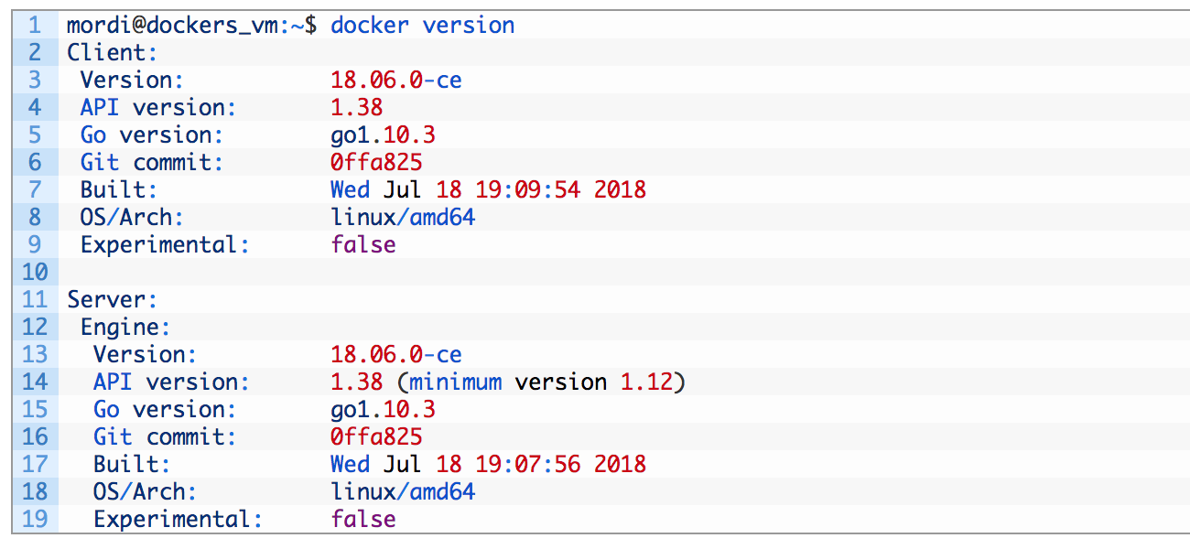Click the word "minimum" on line 14

[x=455, y=382]
